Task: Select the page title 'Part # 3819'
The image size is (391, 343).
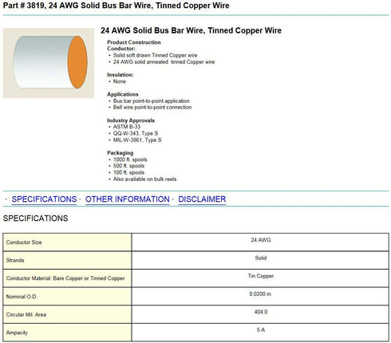Action: [23, 6]
